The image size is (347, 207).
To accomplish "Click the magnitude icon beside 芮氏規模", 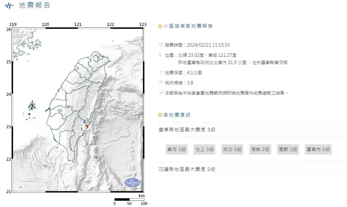I will [x=160, y=83].
